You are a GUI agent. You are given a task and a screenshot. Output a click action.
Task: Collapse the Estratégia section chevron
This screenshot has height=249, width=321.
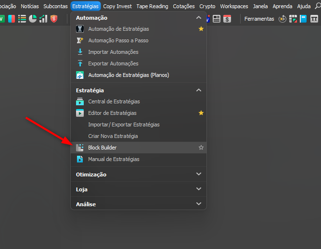coord(199,90)
